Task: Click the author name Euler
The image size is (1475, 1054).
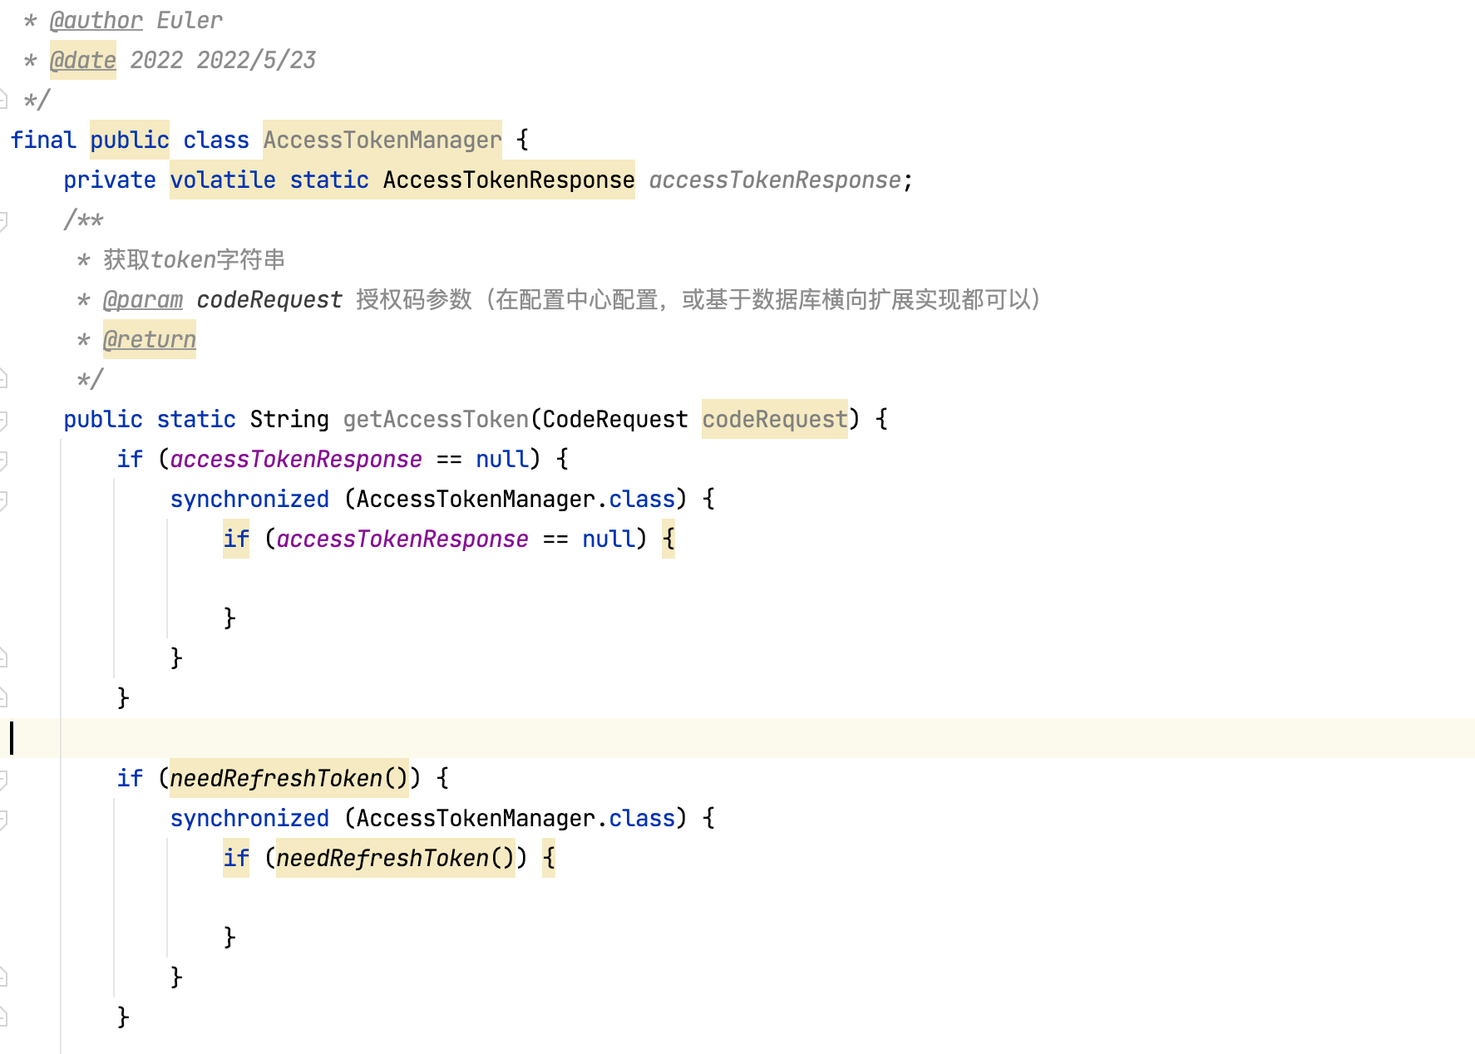Action: pyautogui.click(x=190, y=20)
